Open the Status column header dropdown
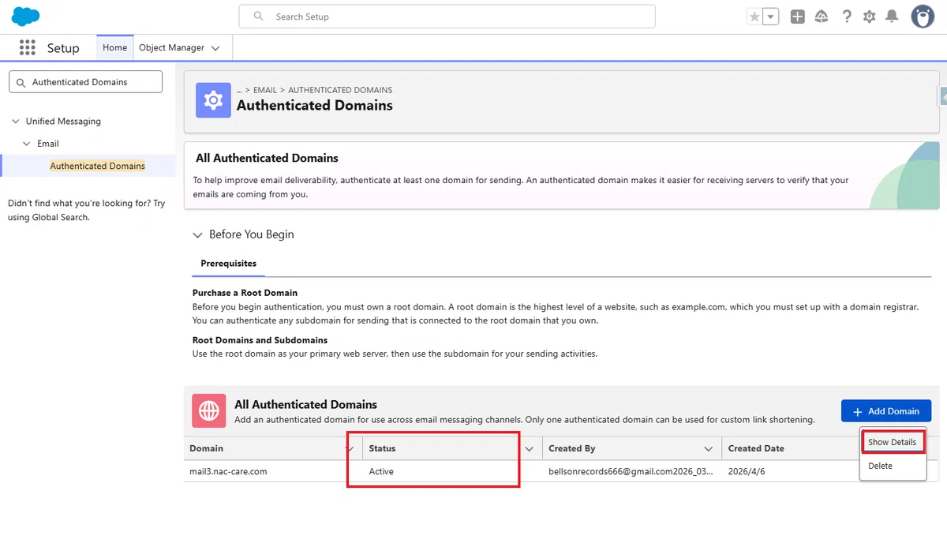 coord(530,448)
